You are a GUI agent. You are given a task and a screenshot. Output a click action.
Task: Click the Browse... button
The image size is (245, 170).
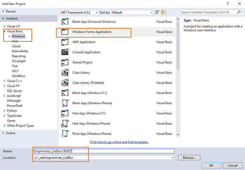coord(189,158)
